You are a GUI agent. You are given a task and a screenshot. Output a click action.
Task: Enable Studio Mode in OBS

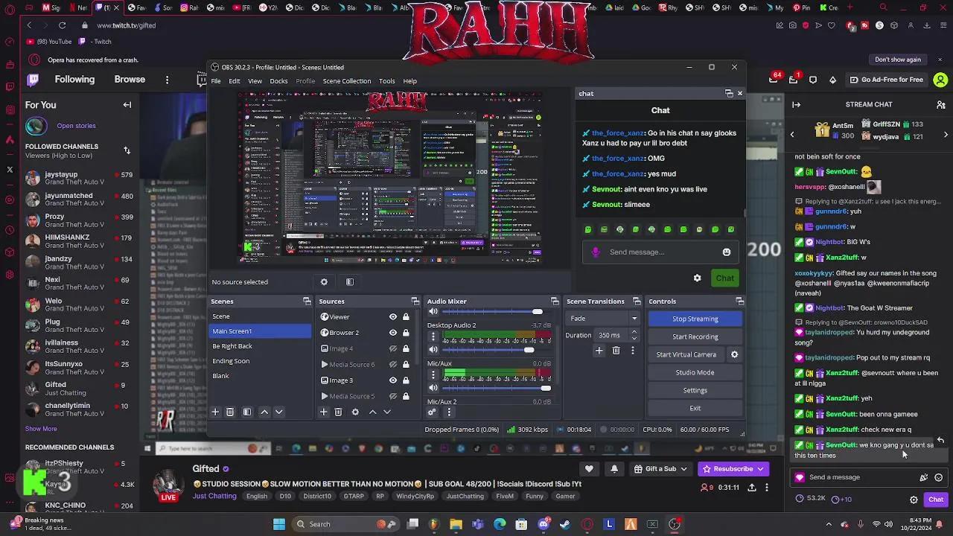(695, 372)
